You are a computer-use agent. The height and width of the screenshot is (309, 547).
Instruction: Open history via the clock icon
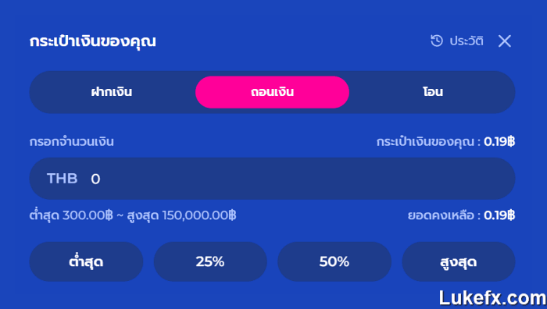pos(436,41)
